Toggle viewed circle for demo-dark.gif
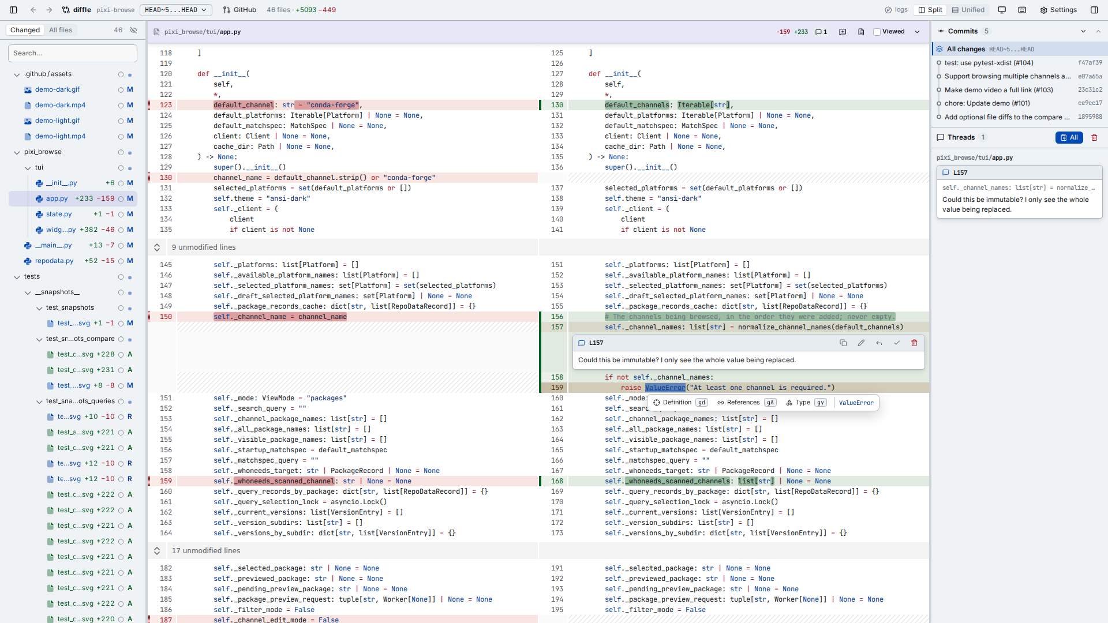The image size is (1108, 623). (121, 89)
